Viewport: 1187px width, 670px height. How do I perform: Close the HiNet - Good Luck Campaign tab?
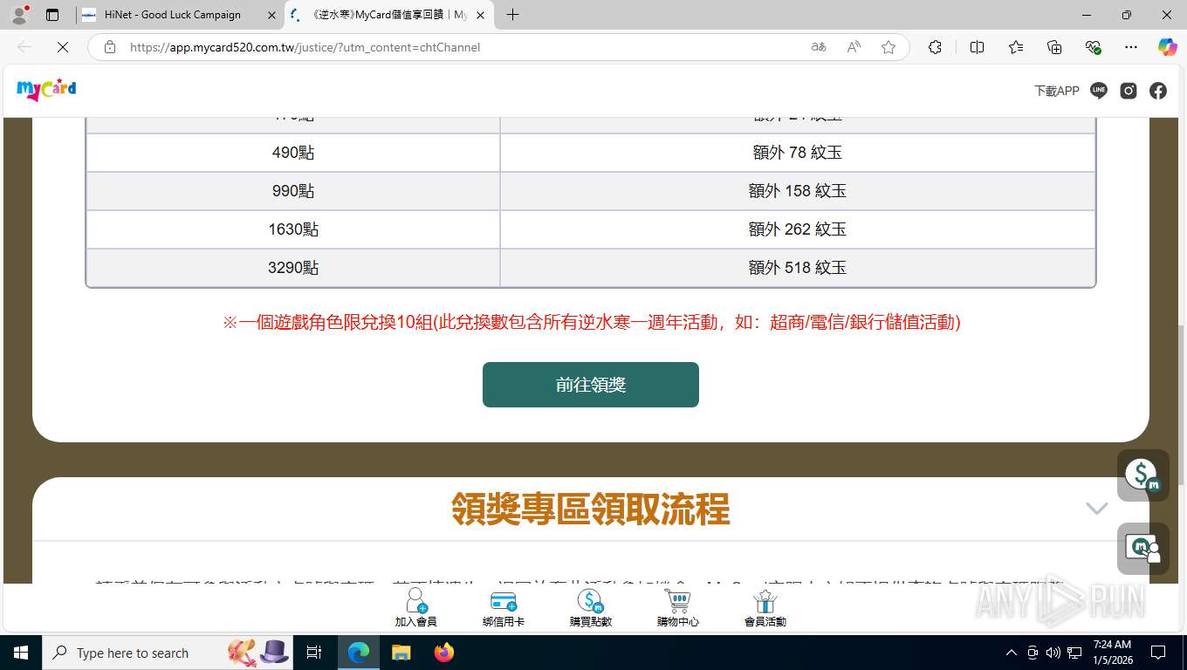(x=272, y=15)
